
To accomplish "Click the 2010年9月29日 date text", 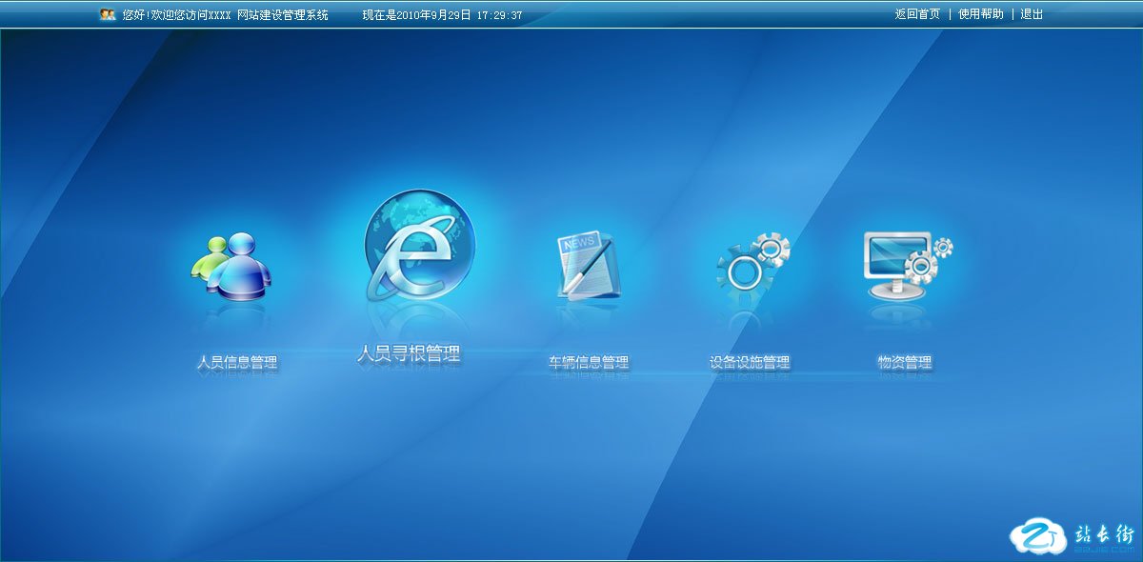I will click(433, 15).
